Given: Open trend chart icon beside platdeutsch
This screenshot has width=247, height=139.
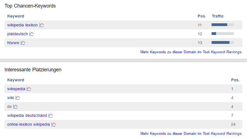Looking at the screenshot, I should [32, 34].
